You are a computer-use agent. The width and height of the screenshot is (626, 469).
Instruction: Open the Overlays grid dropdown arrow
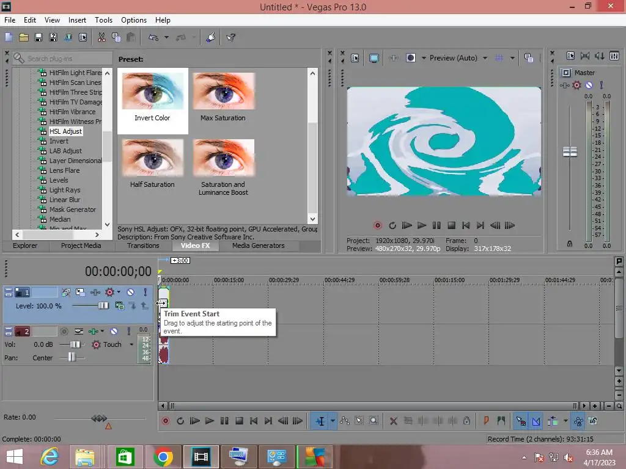[512, 58]
